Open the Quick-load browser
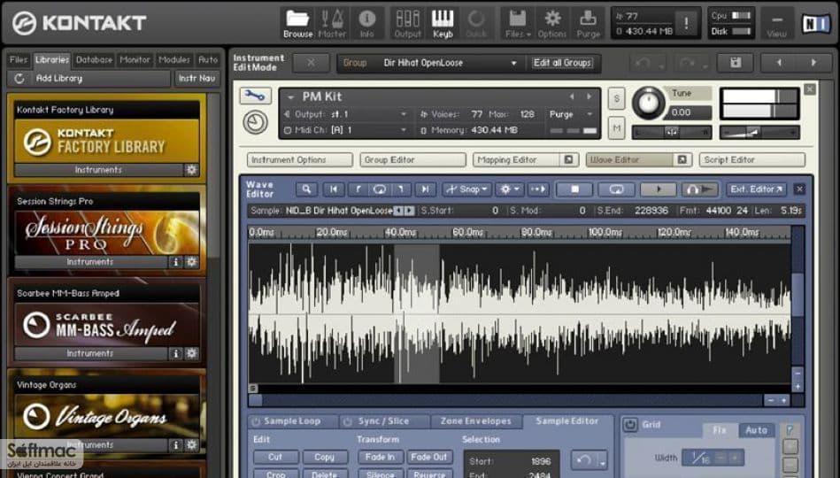Screen dimensions: 840x478 click(x=476, y=24)
